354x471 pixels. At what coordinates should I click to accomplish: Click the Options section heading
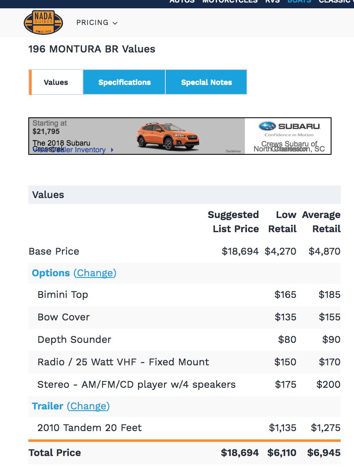[x=51, y=273]
